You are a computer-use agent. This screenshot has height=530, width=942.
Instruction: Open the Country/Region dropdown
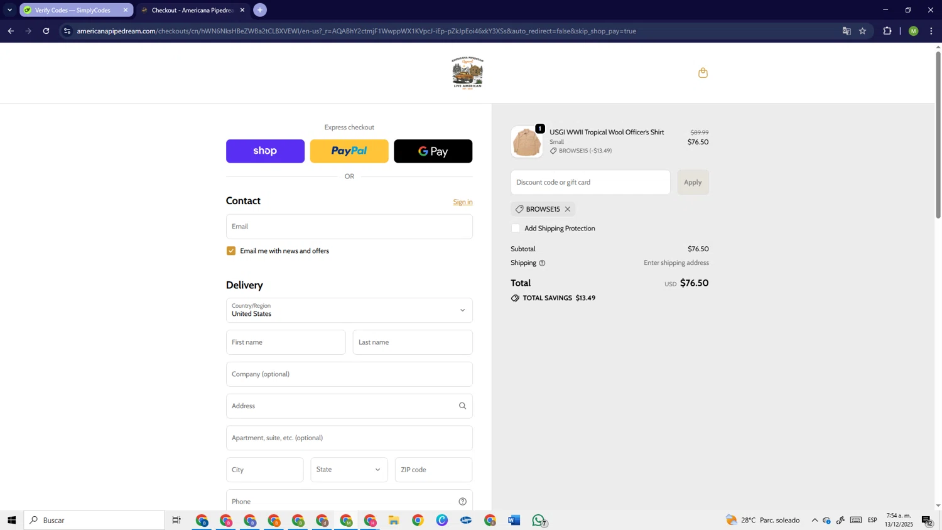(x=349, y=310)
